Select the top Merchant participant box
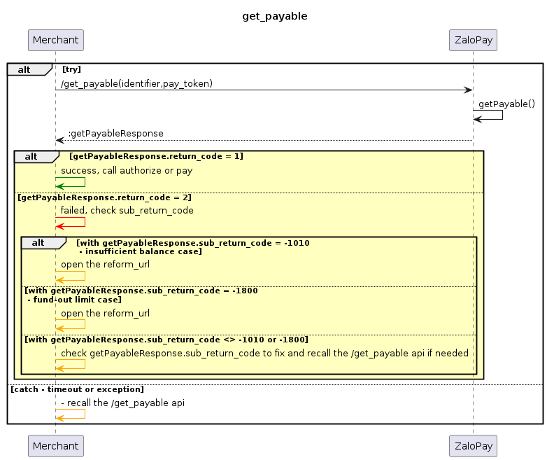 click(56, 40)
